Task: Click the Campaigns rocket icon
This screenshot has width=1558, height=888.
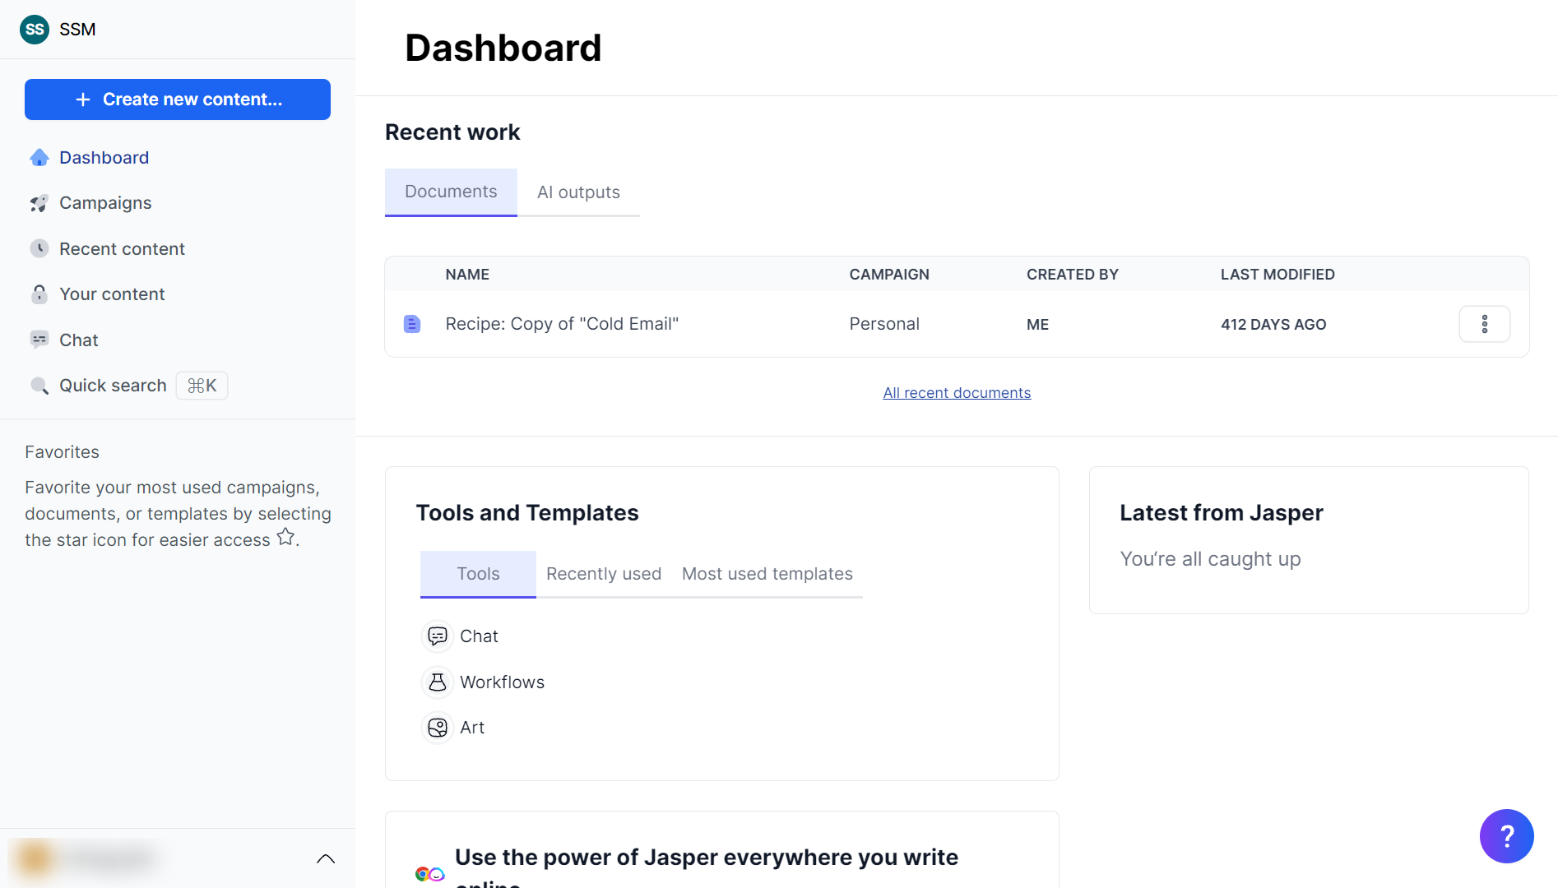Action: (39, 203)
